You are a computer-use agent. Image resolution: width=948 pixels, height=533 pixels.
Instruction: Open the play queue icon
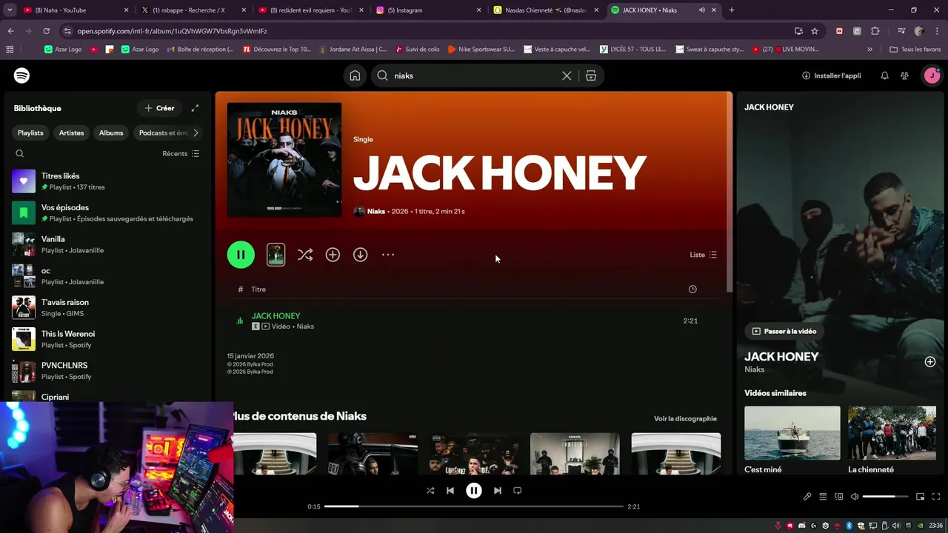pos(823,497)
